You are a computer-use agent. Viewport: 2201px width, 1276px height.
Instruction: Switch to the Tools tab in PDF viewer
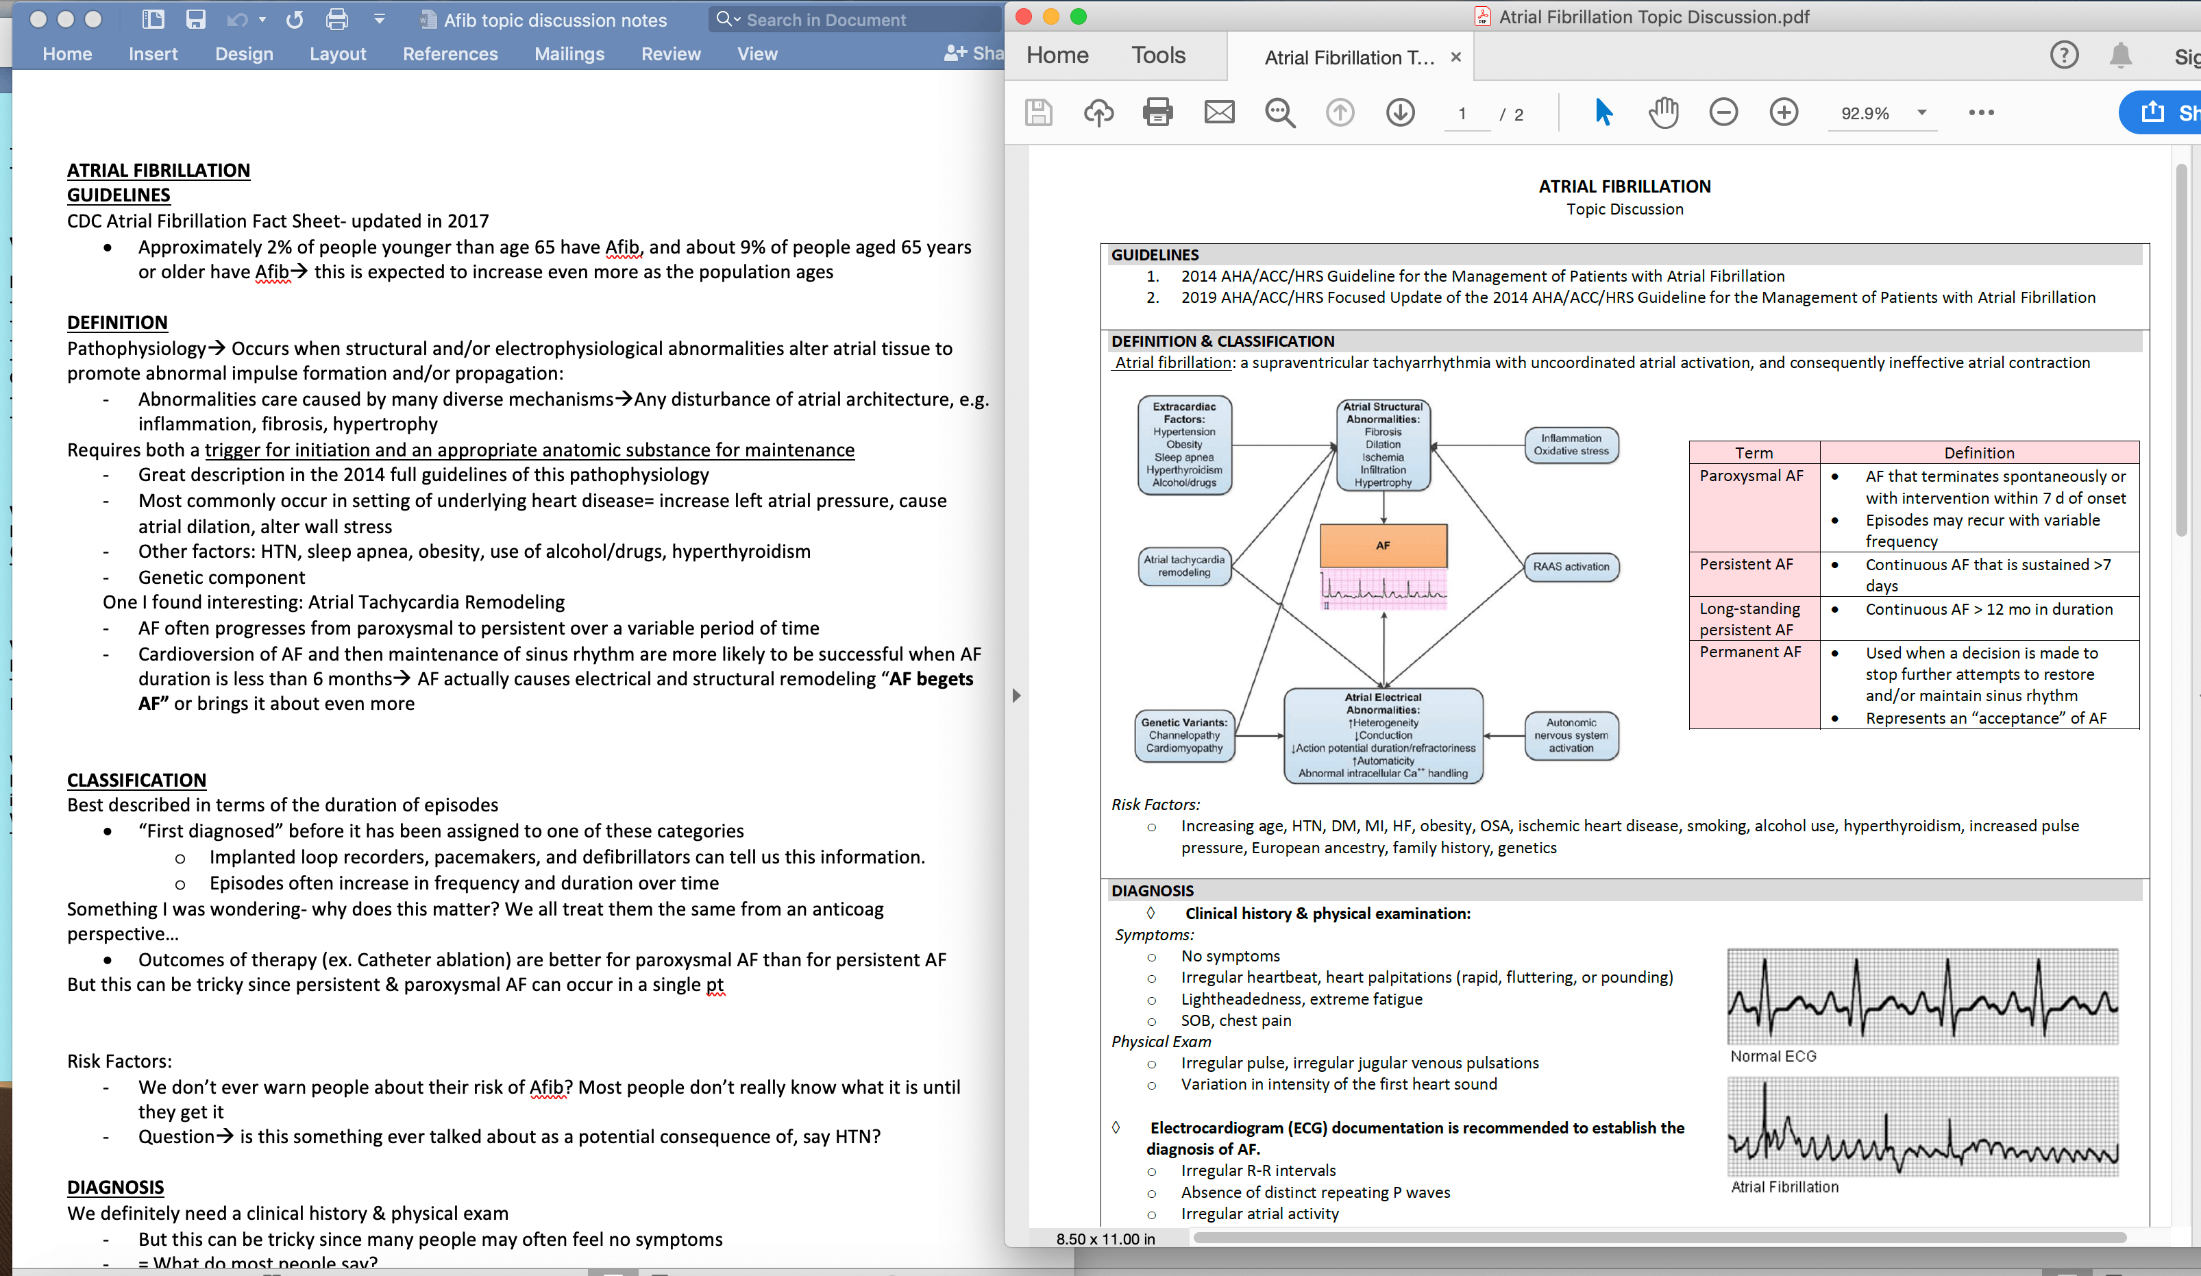1156,56
